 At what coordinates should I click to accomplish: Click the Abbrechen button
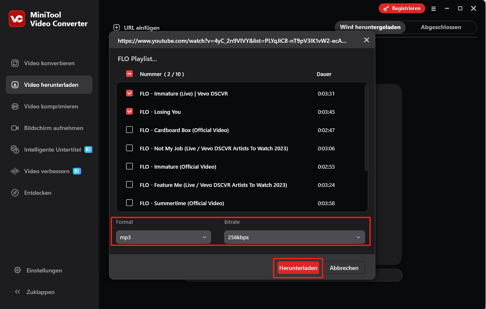coord(344,268)
